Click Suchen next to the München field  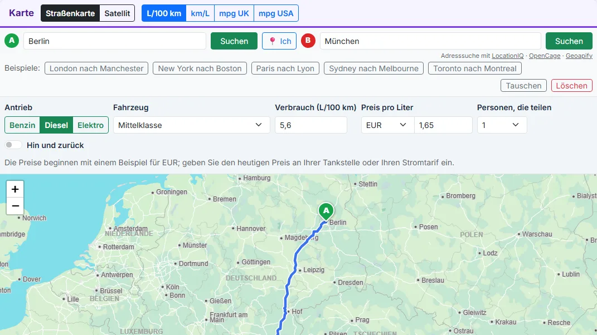click(569, 41)
